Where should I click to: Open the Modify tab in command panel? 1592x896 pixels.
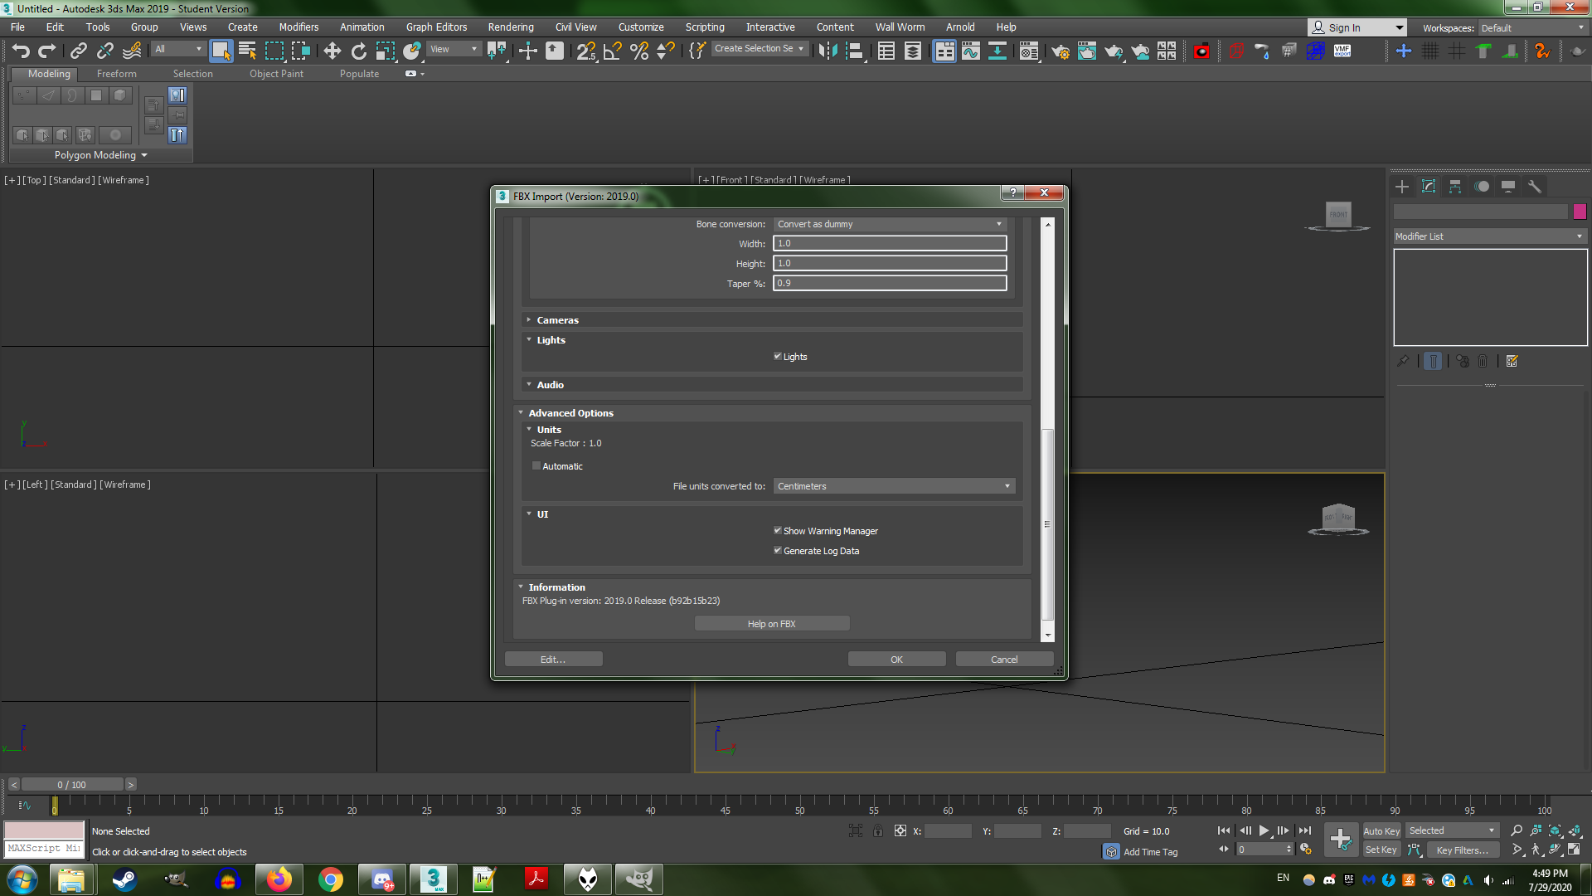click(1429, 187)
